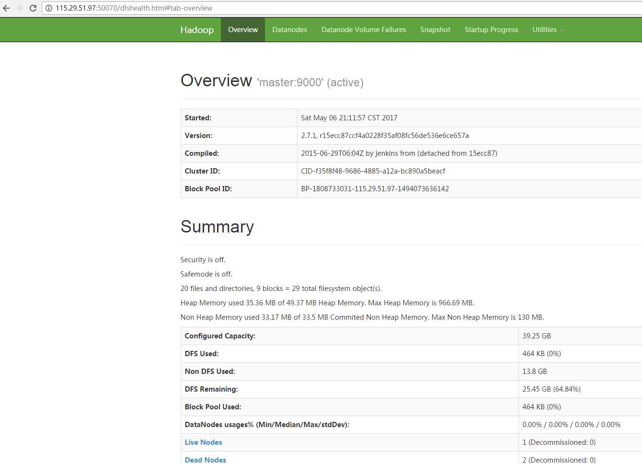Select the BP-1808733031 block pool value
642x464 pixels.
click(375, 189)
